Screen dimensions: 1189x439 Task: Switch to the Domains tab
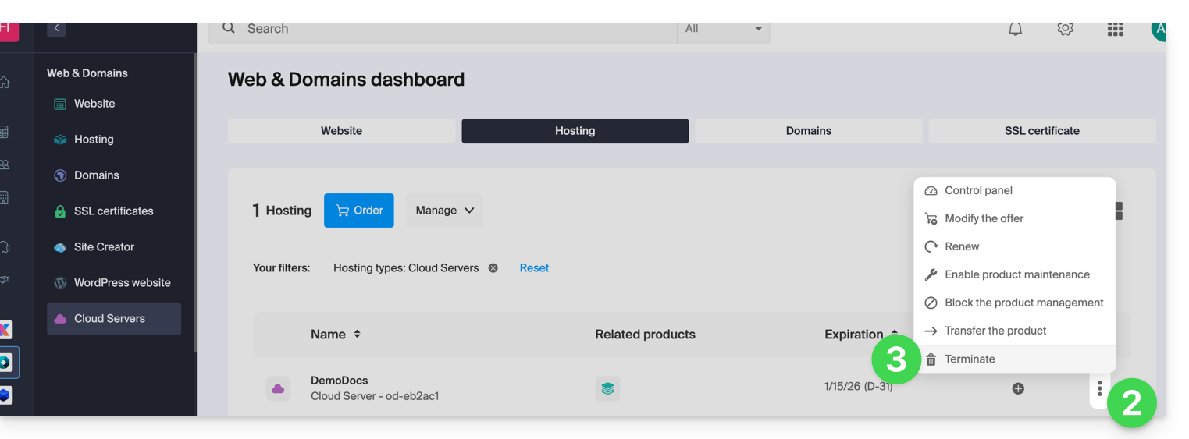click(x=808, y=131)
